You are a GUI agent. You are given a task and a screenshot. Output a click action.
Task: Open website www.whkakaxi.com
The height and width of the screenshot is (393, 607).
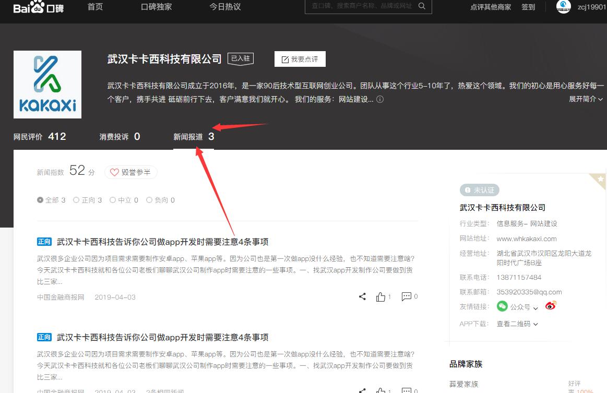point(527,239)
